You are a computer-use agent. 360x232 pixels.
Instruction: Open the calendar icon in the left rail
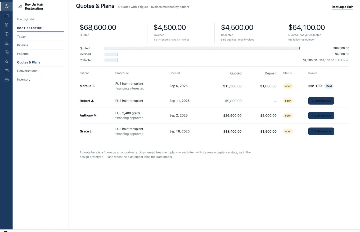pos(6,15)
